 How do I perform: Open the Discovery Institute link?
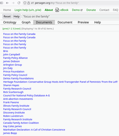point(14,113)
